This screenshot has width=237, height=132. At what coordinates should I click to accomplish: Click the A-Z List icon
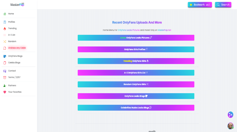[x=5, y=35]
